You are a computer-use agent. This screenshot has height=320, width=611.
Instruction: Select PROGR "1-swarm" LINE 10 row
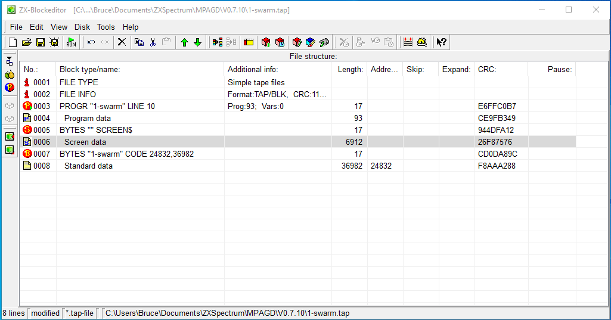coord(297,106)
